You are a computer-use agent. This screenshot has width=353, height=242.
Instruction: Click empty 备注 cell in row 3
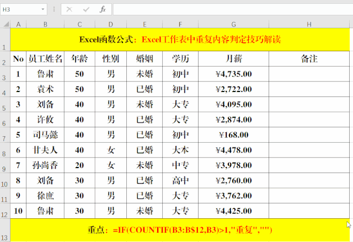309,74
